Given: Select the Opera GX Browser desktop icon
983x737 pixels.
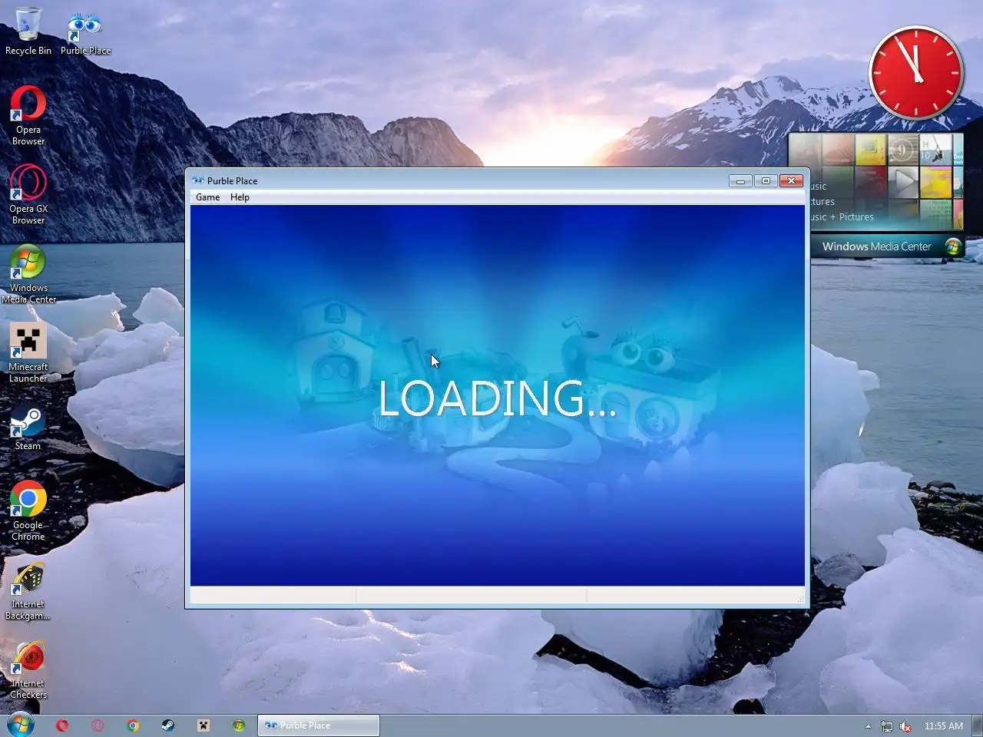Looking at the screenshot, I should (28, 194).
